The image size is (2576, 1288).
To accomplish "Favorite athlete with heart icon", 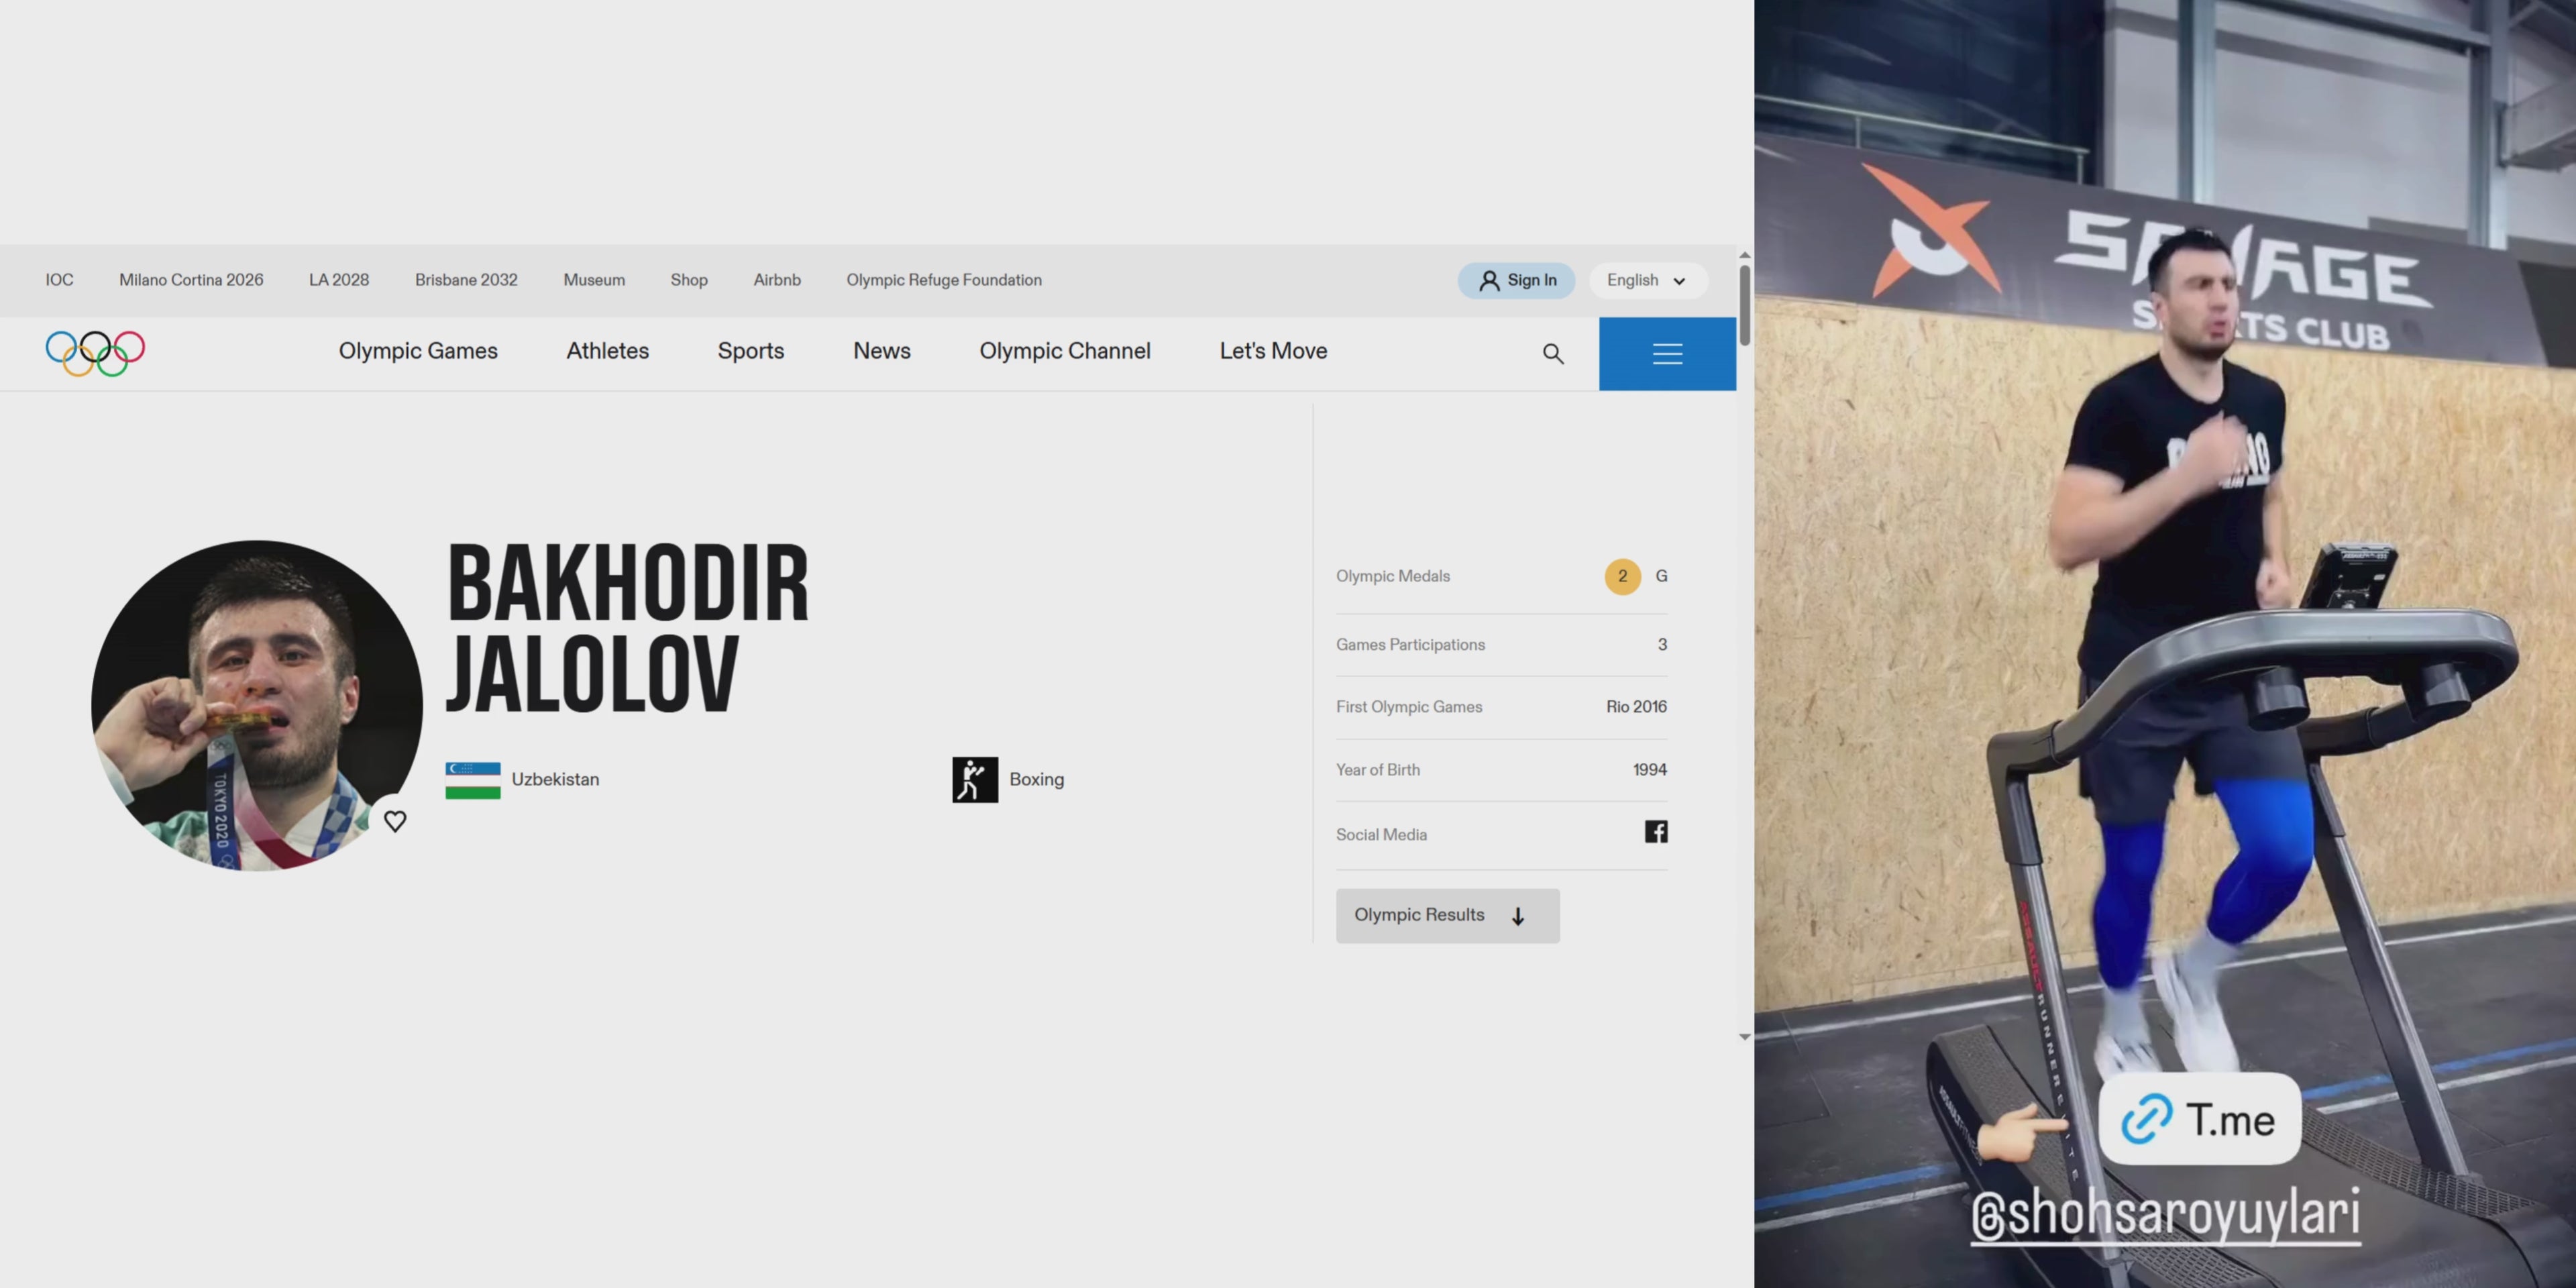I will coord(395,821).
